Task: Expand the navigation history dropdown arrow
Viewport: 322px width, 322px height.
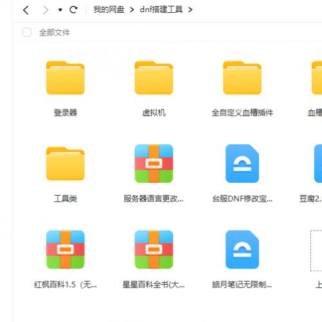Action: [x=60, y=10]
